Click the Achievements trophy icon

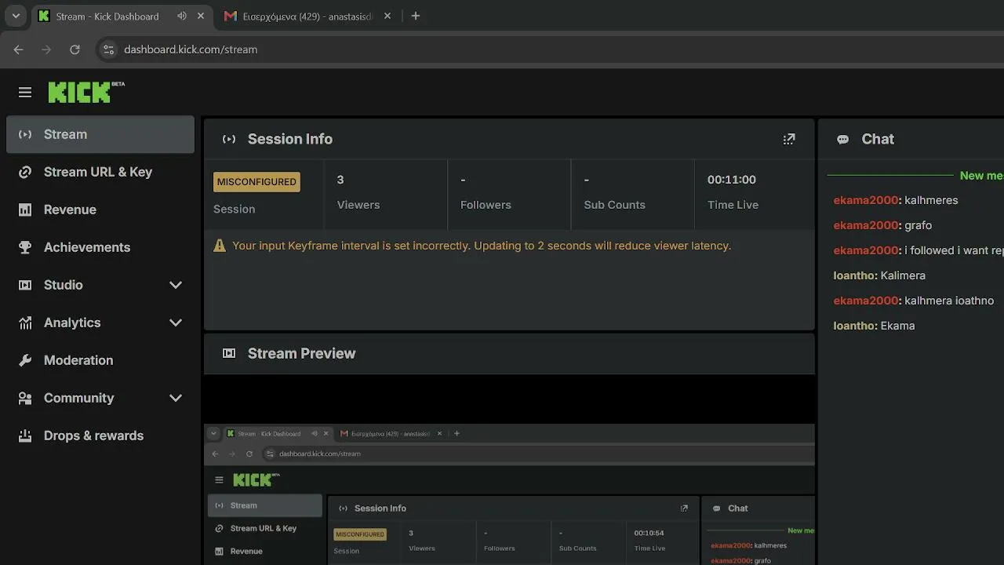[25, 247]
